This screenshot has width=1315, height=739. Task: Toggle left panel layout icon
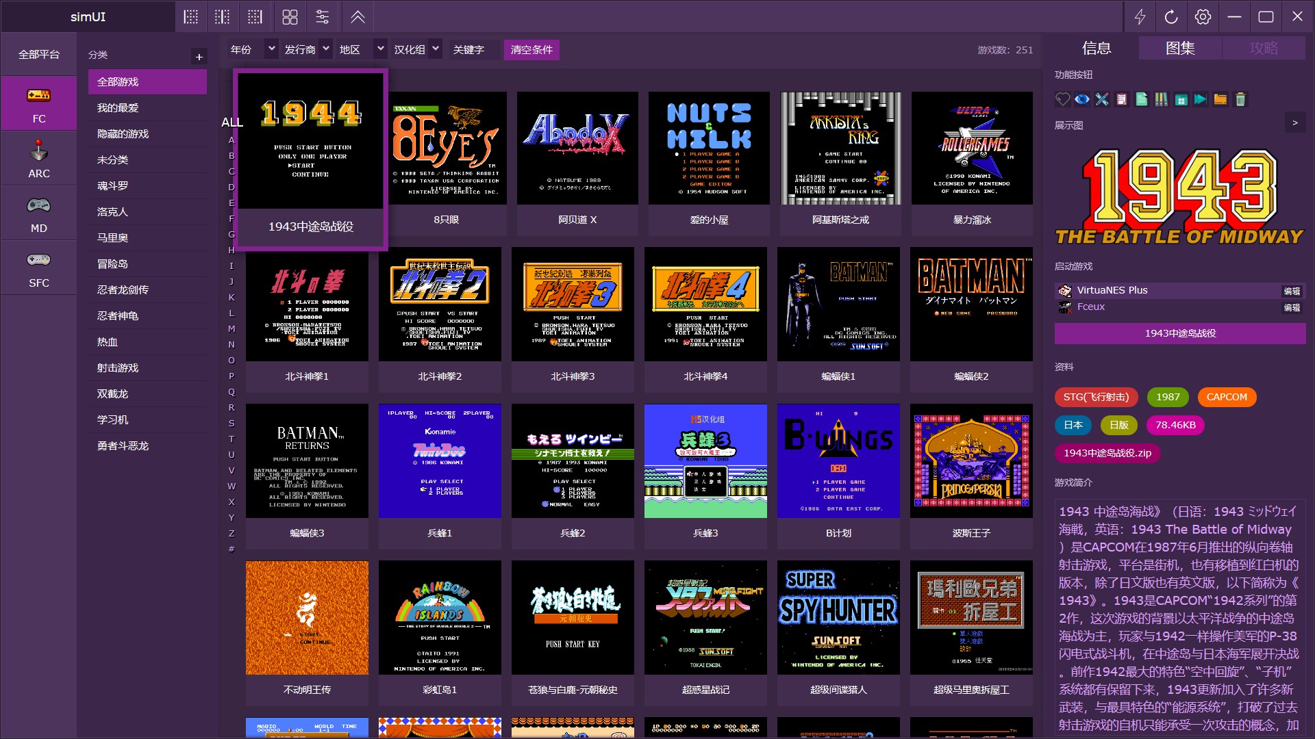point(191,17)
